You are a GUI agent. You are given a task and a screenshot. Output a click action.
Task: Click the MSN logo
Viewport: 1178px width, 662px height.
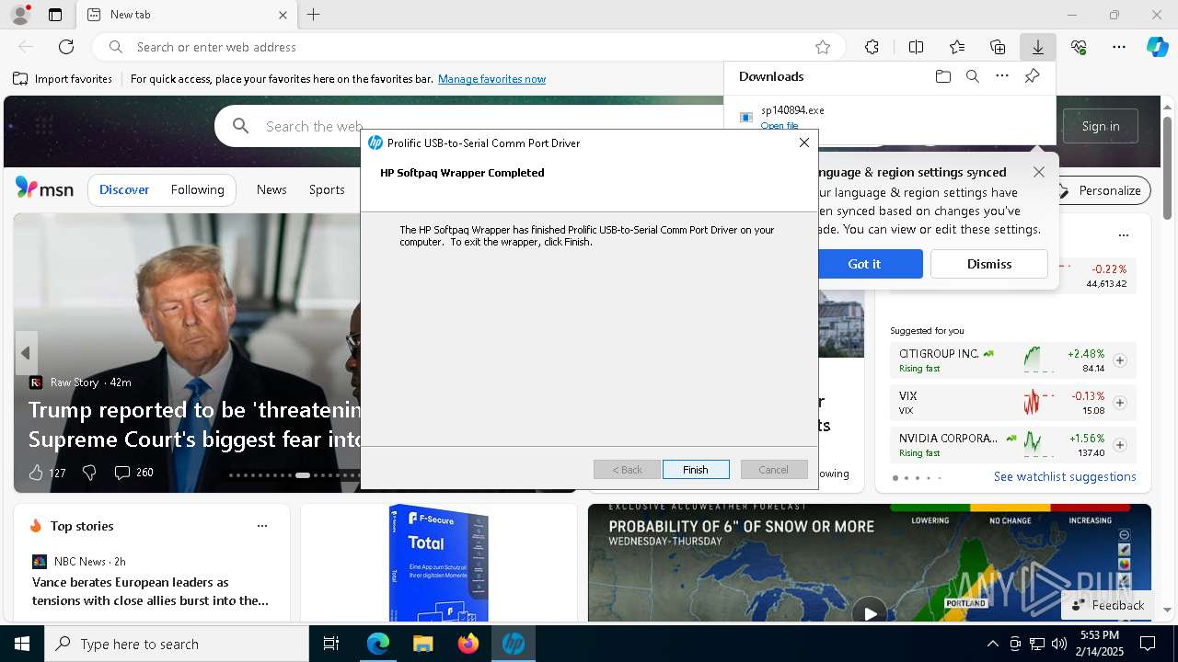tap(44, 188)
